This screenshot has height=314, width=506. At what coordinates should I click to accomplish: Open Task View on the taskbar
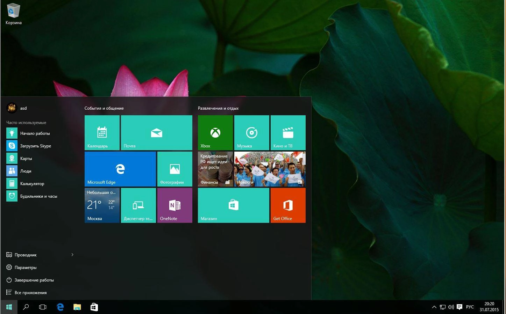(43, 307)
